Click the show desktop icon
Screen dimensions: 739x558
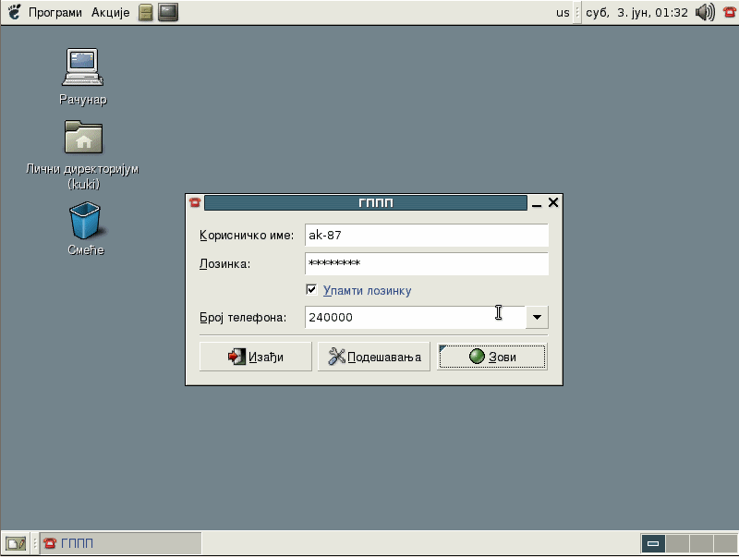[x=16, y=544]
